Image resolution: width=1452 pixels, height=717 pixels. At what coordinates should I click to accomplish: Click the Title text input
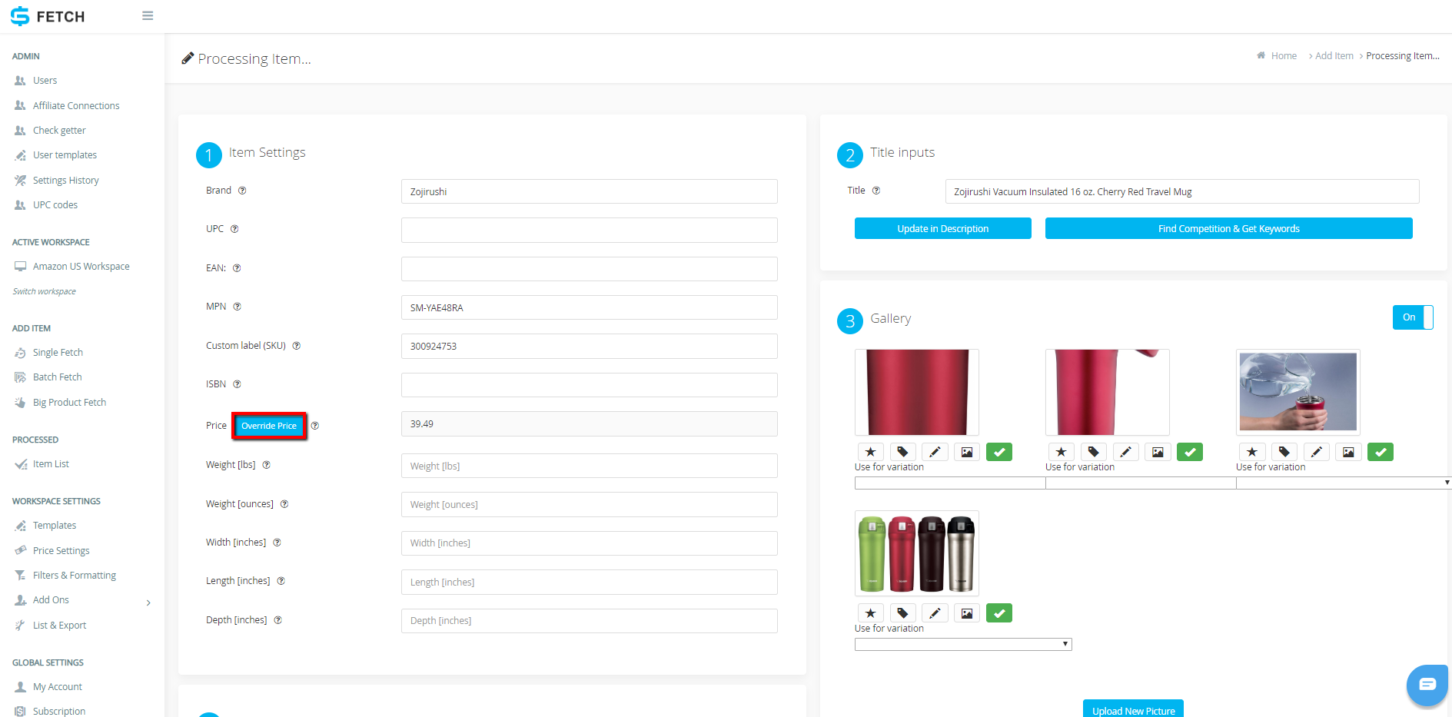(x=1181, y=191)
